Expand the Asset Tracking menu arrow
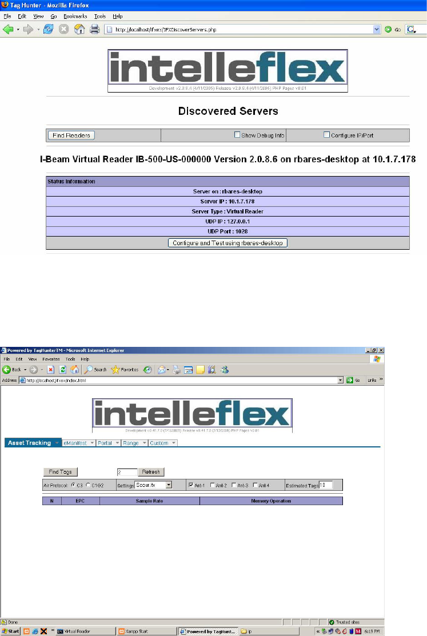Screen dimensions: 427x636 click(57, 443)
